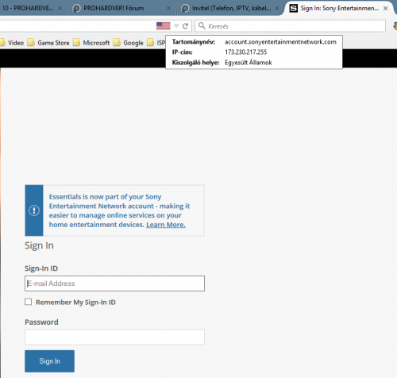This screenshot has width=397, height=378.
Task: Click the exclamation info icon in the notice
Action: click(x=34, y=210)
